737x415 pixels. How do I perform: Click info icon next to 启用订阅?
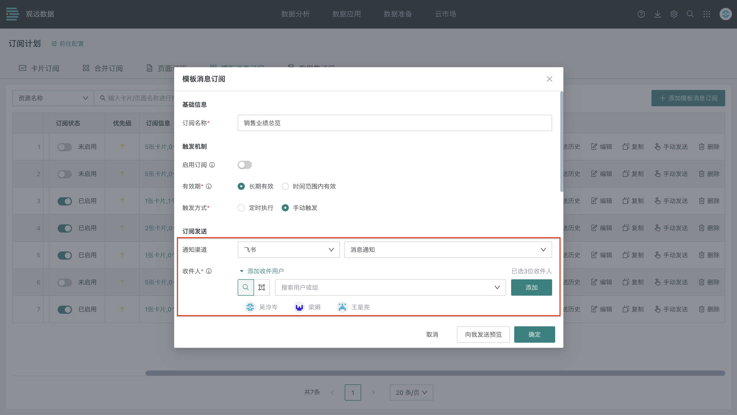tap(212, 165)
